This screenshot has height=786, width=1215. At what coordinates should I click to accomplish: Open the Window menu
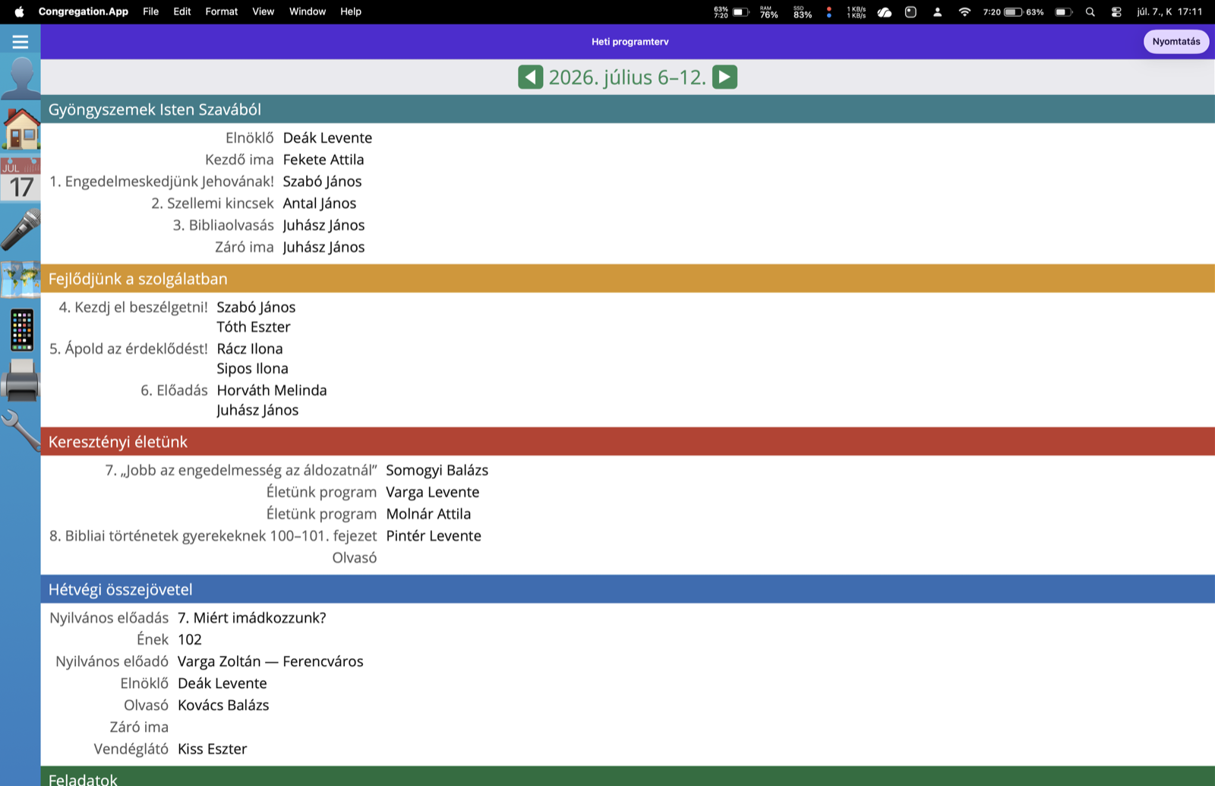point(308,11)
